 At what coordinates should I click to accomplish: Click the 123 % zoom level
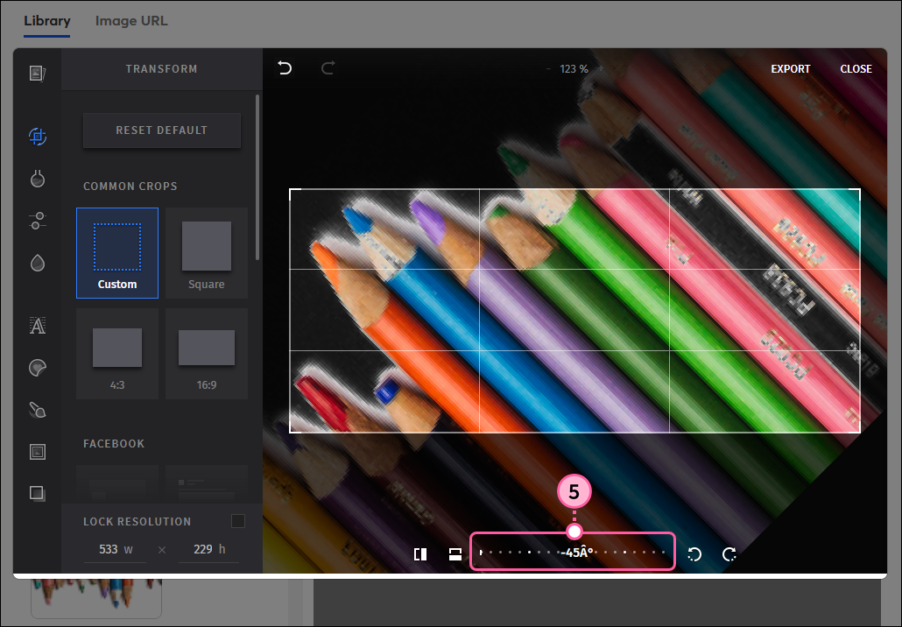pos(574,69)
